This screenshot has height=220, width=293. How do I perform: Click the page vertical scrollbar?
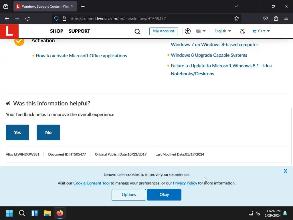click(292, 137)
